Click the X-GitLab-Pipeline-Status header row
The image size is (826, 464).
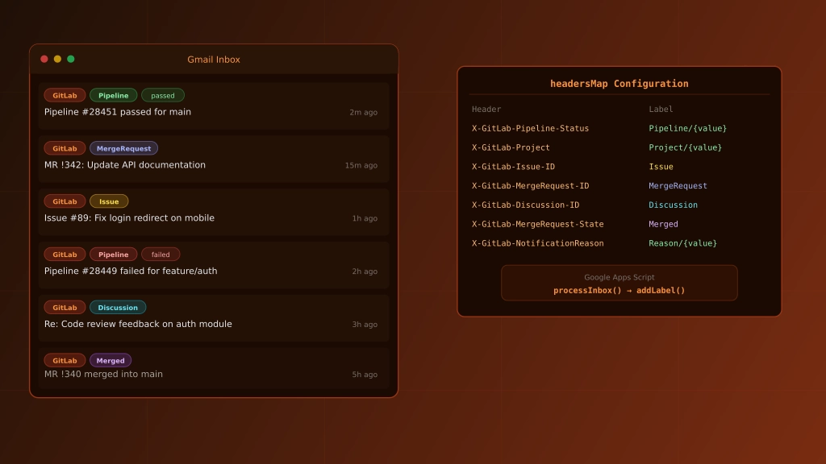(530, 128)
